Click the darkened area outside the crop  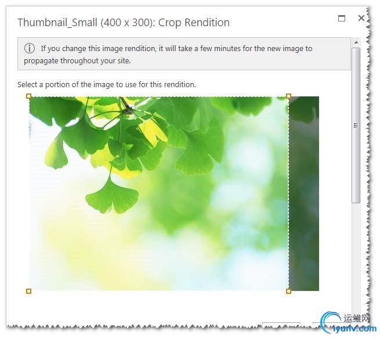click(x=304, y=193)
